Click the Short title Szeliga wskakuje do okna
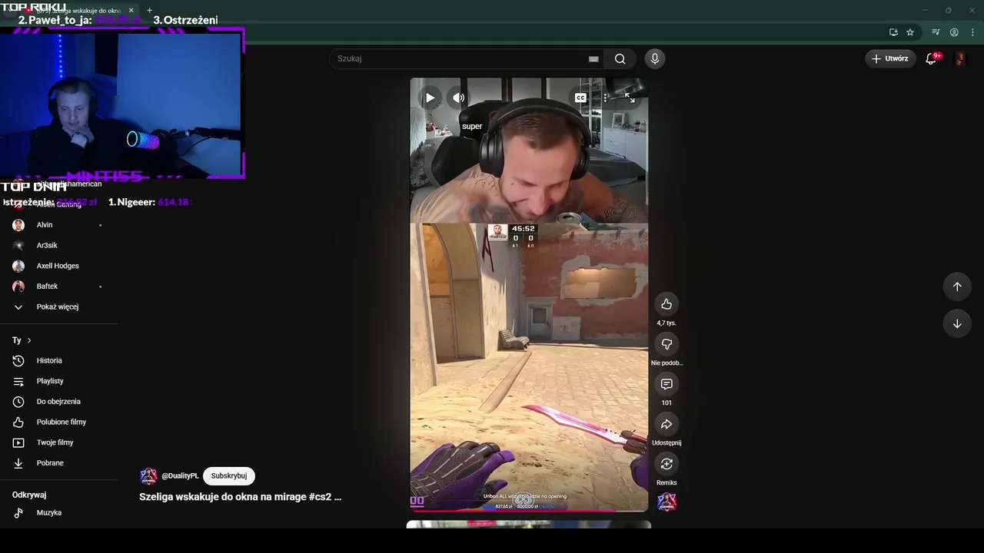The height and width of the screenshot is (553, 984). tap(240, 497)
